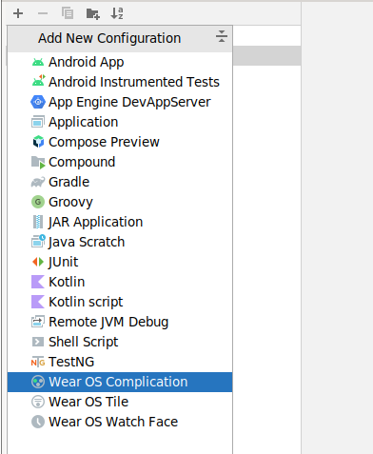Viewport: 373px width, 454px height.
Task: Click the Copy Configuration icon
Action: (x=68, y=13)
